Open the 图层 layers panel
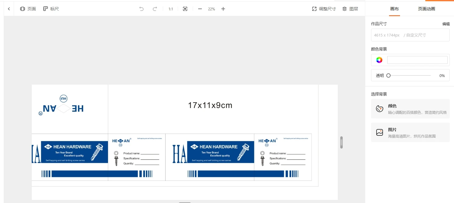The image size is (454, 203). click(x=350, y=9)
